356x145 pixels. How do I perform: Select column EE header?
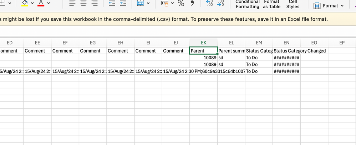coord(37,43)
